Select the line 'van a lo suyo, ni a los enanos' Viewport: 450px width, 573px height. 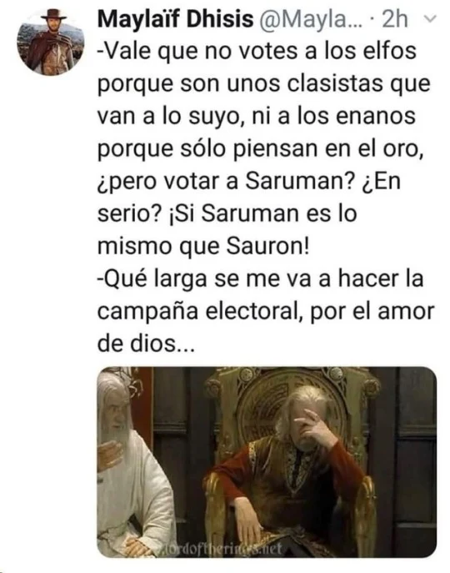(x=257, y=116)
